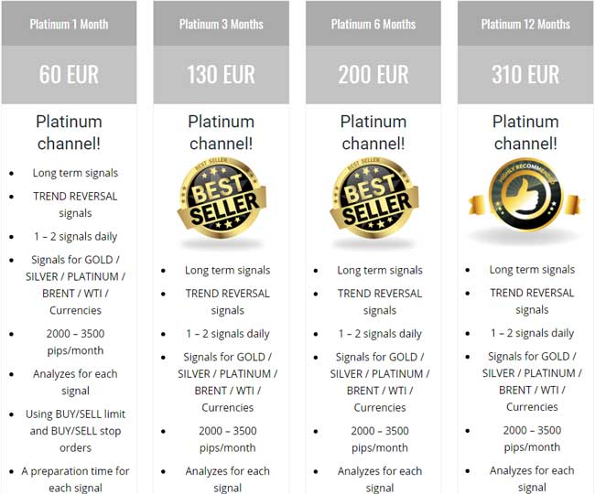Viewport: 595px width, 494px height.
Task: Click the thumbs-up recommended badge in 12 Months plan
Action: point(525,199)
